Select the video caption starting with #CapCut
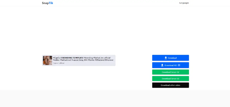The height and width of the screenshot is (107, 230). (x=83, y=59)
